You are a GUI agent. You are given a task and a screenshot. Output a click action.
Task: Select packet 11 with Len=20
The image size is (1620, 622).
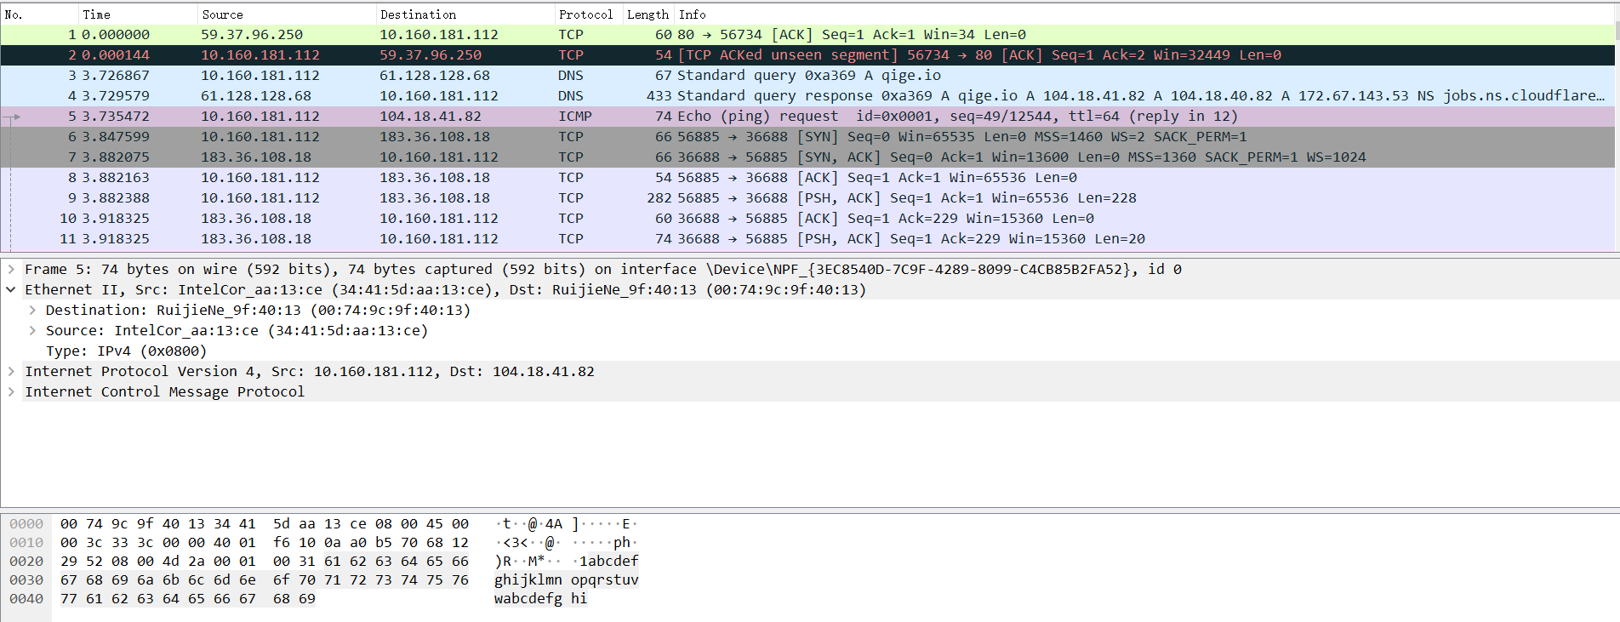[807, 239]
